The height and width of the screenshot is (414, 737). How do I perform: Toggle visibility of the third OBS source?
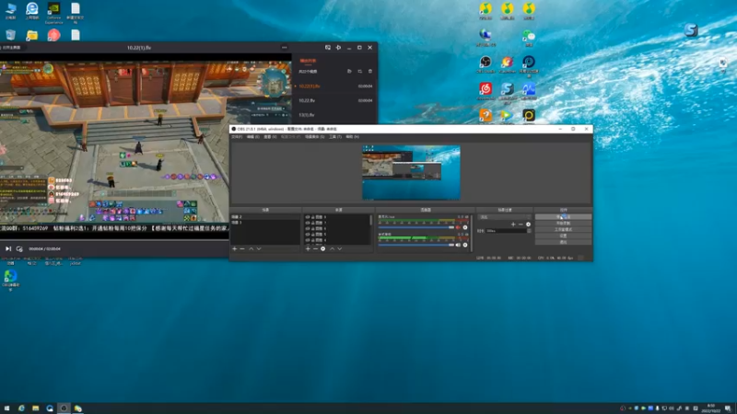(308, 228)
